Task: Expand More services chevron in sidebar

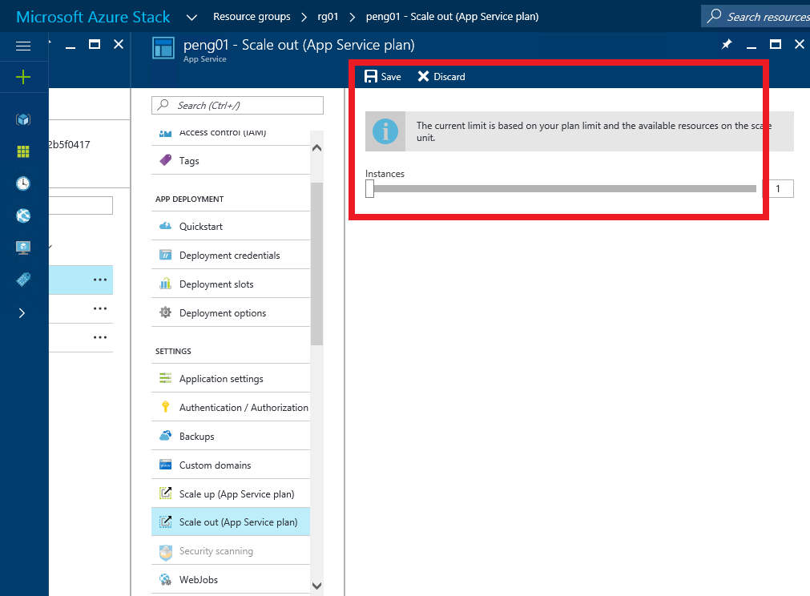Action: [22, 313]
